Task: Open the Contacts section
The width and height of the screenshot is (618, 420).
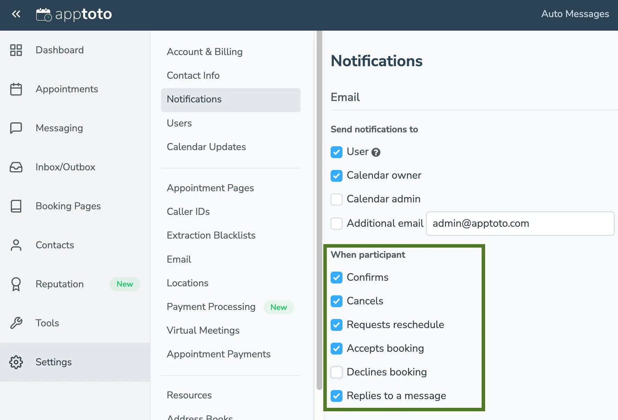Action: (x=54, y=245)
